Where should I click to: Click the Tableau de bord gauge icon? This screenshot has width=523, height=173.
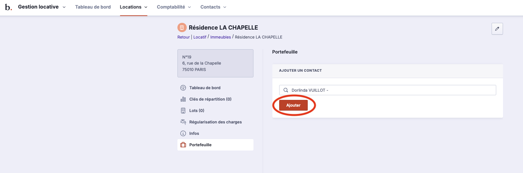183,88
